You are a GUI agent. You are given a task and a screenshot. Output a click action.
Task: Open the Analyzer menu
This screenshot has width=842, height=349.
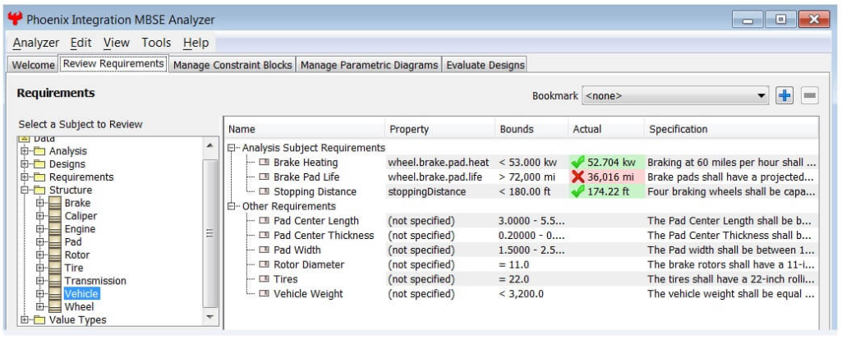36,43
